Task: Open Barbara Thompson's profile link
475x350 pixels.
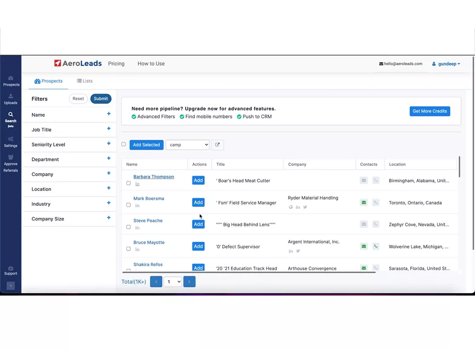Action: tap(154, 177)
